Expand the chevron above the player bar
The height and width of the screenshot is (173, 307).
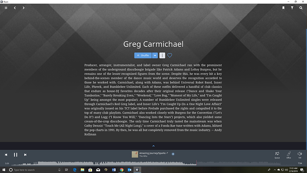point(153,146)
